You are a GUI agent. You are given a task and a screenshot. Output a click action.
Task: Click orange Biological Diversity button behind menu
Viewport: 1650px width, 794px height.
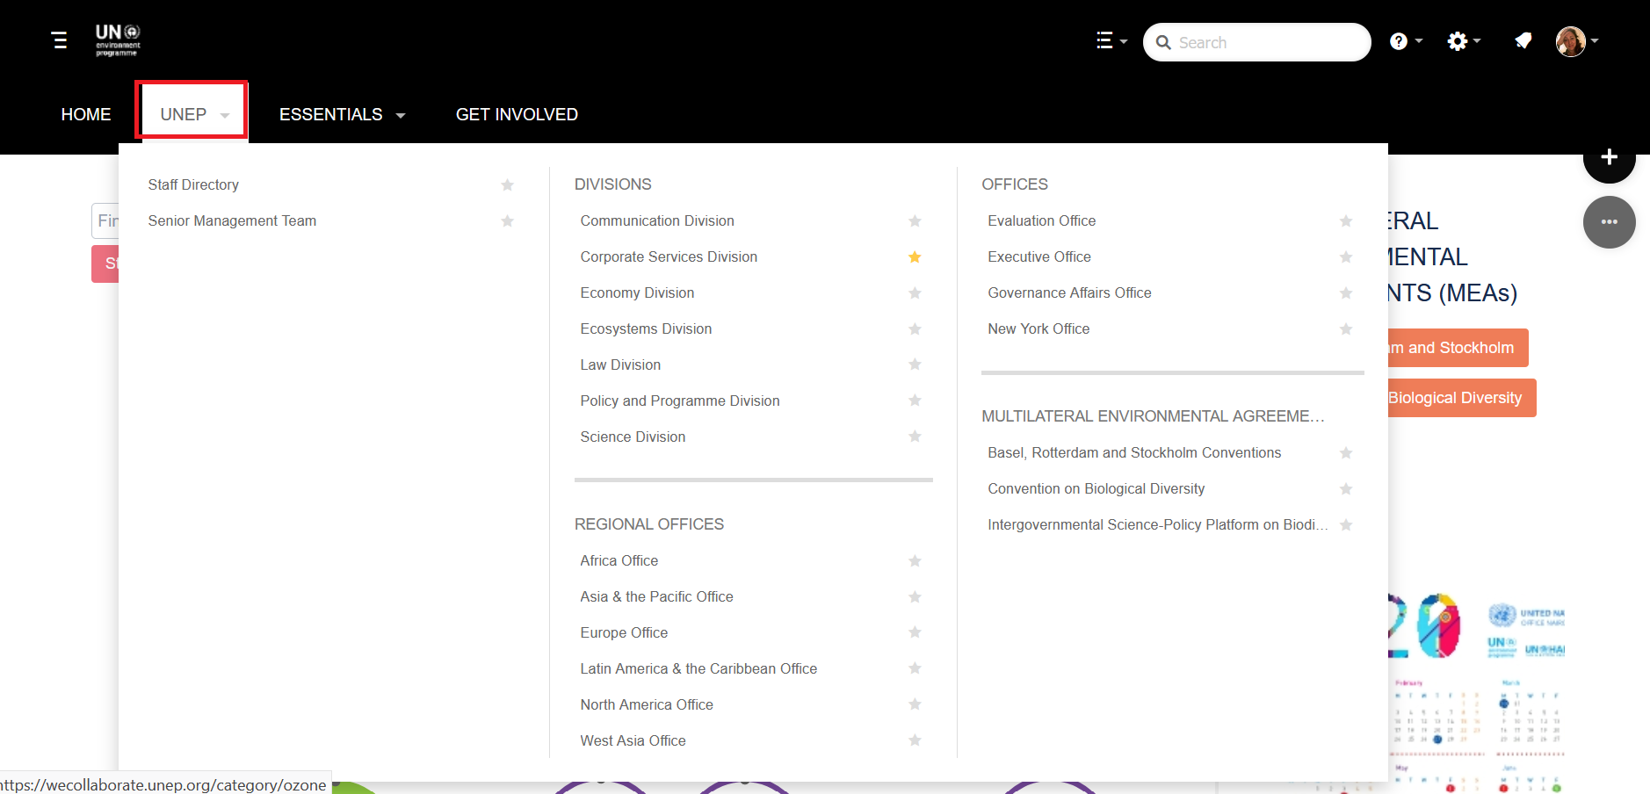pos(1462,398)
